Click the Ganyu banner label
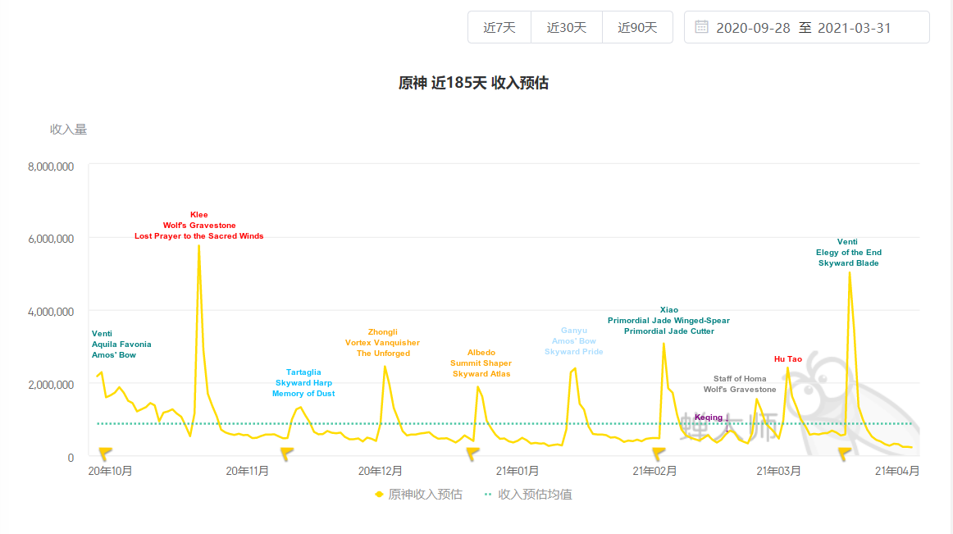Screen dimensions: 953x534 coord(574,331)
